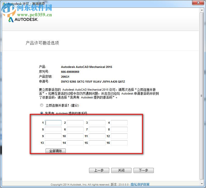206x188 pixels.
Task: Proceed with the 下一步 next button
Action: click(x=144, y=170)
